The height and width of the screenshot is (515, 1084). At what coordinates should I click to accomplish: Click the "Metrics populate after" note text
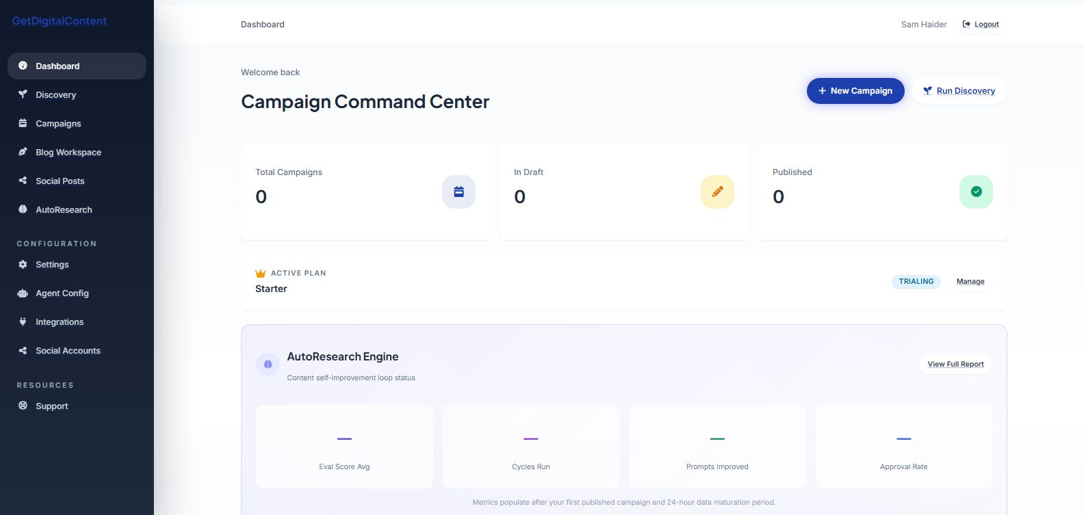(624, 502)
